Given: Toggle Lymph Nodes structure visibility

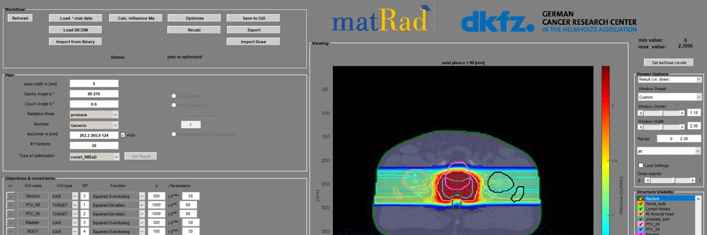Looking at the screenshot, I should click(x=640, y=209).
